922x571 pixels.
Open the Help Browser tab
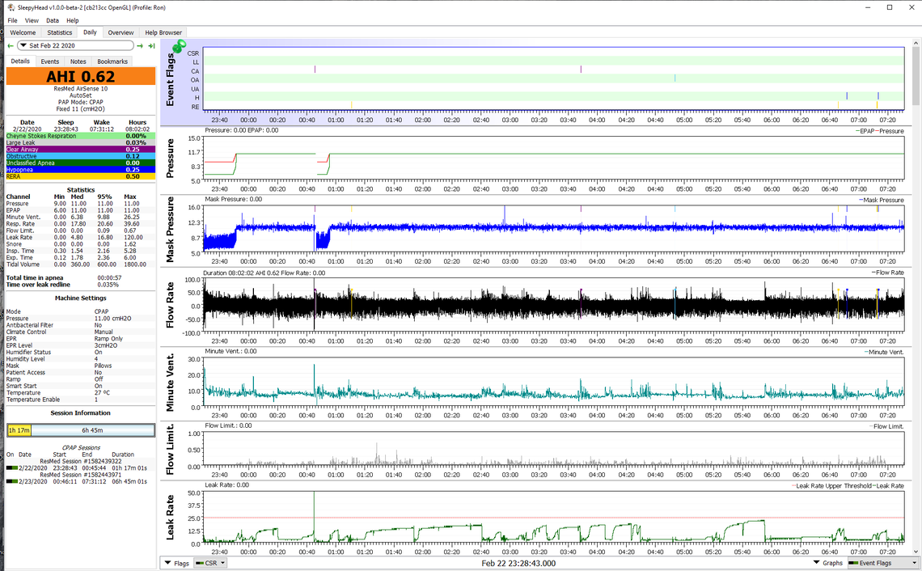[x=163, y=33]
